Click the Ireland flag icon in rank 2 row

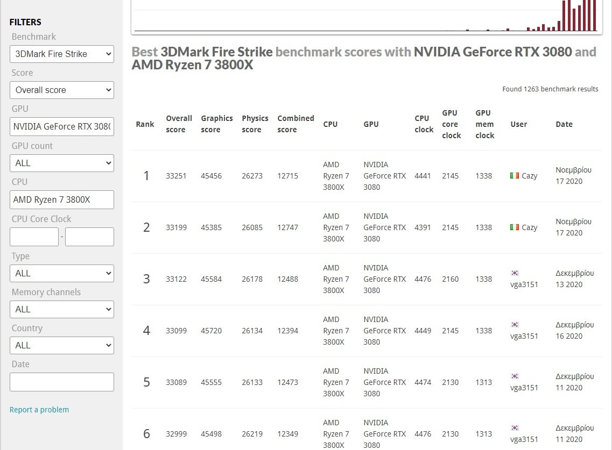(x=515, y=227)
